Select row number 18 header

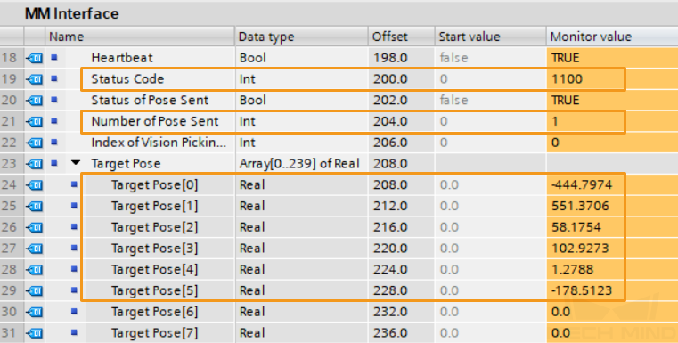(x=9, y=58)
